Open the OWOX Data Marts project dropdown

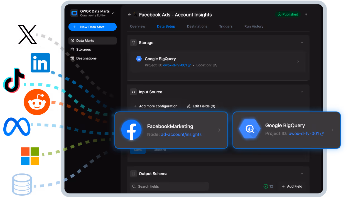pos(112,13)
